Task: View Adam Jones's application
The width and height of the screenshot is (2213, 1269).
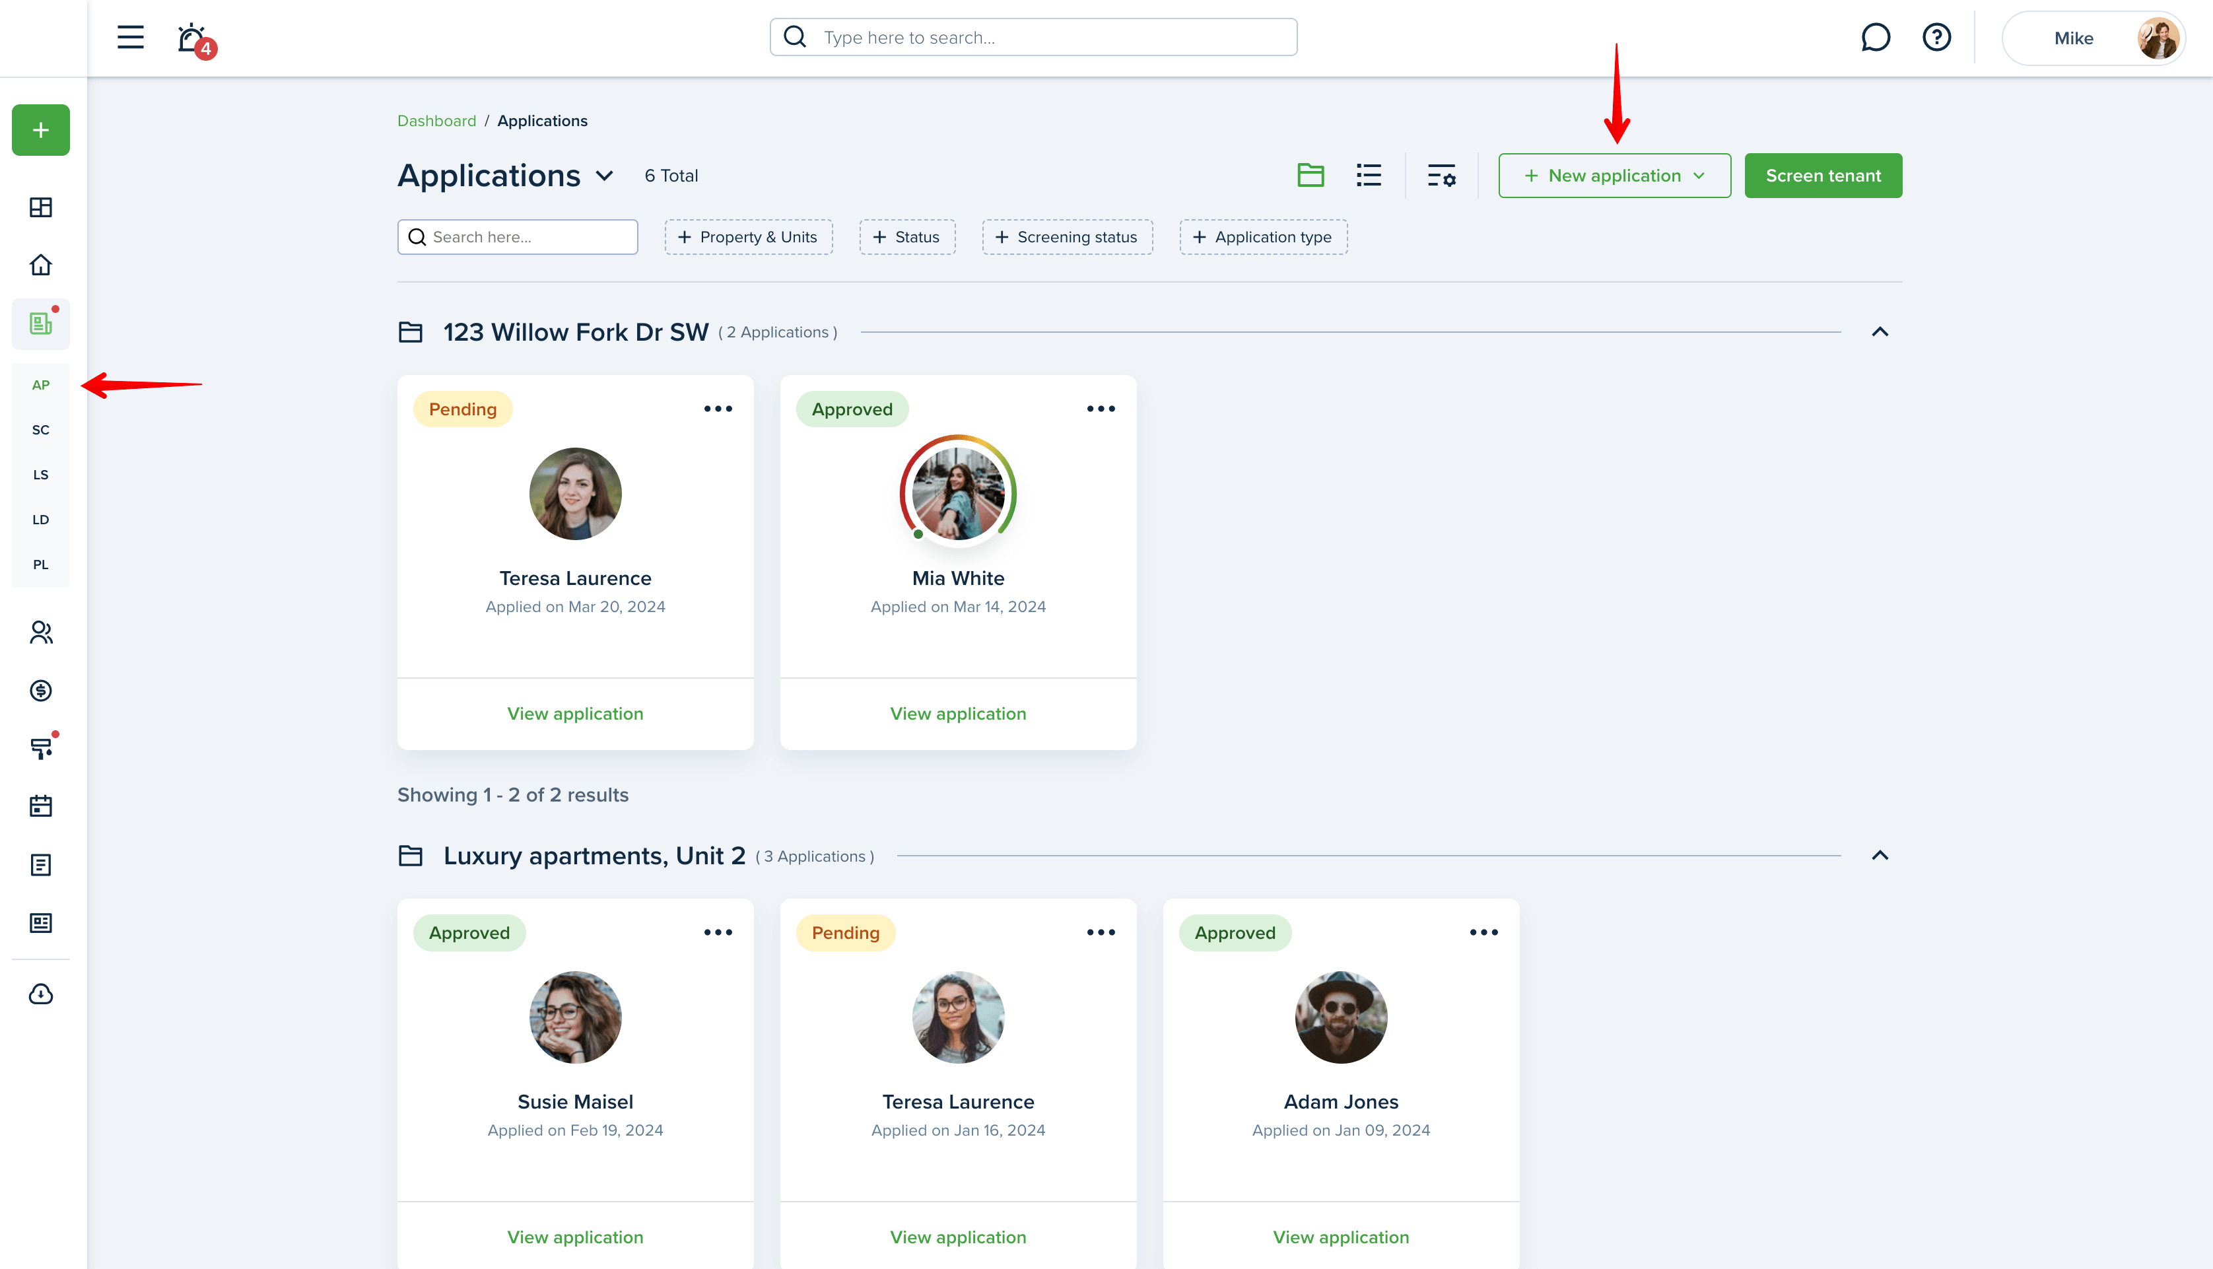Action: [x=1341, y=1237]
